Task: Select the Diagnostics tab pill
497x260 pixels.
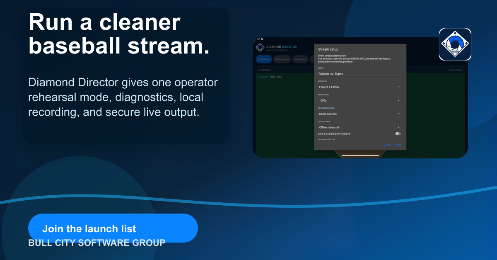Action: 300,59
